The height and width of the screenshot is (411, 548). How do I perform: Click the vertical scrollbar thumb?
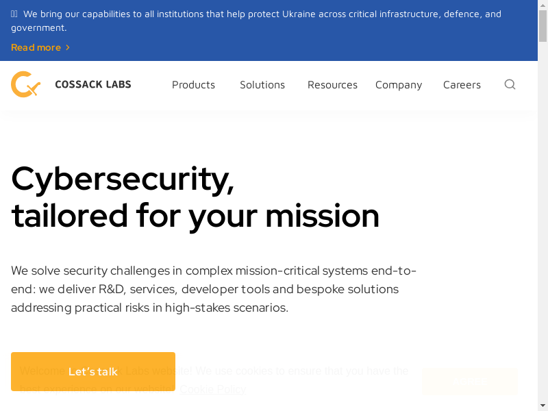click(543, 27)
